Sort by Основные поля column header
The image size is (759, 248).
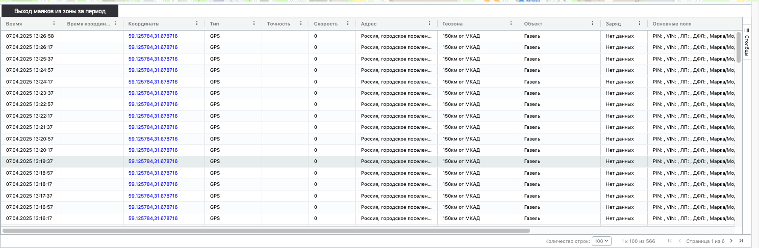pos(672,23)
